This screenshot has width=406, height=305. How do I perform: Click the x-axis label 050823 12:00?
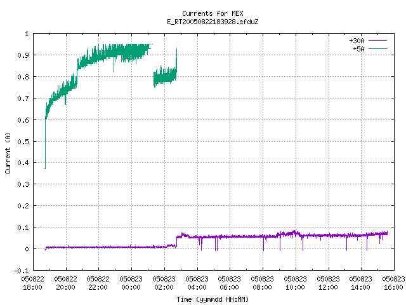click(329, 283)
